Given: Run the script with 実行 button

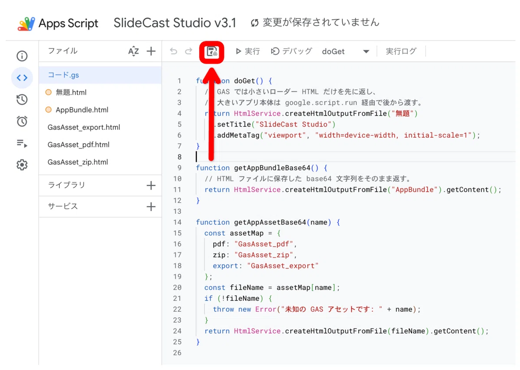Looking at the screenshot, I should tap(247, 51).
